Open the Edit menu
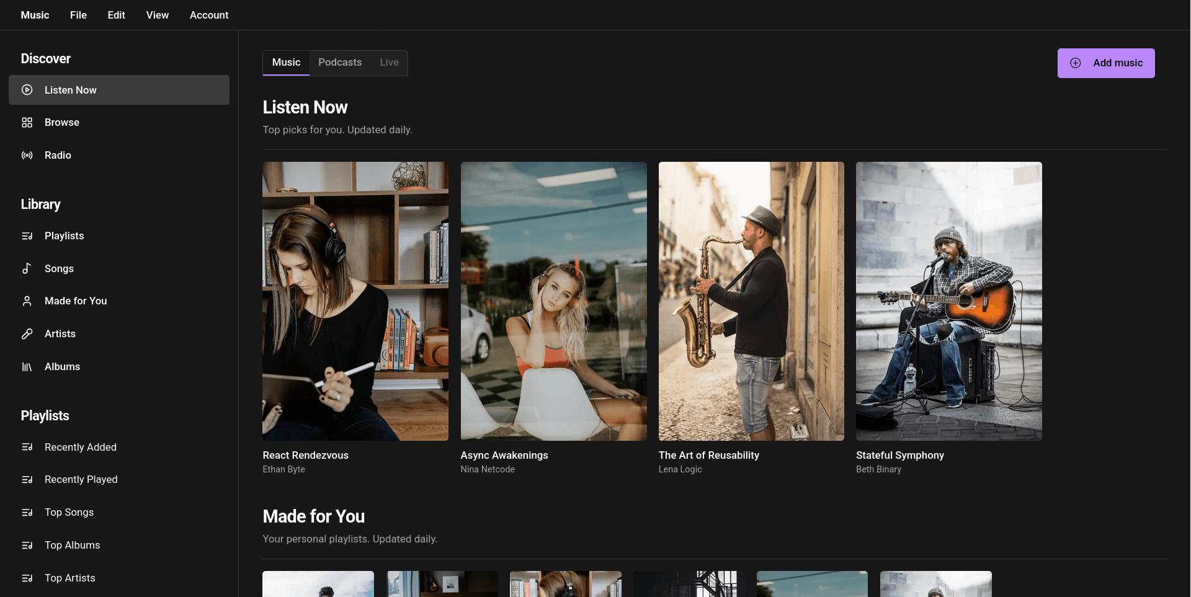The image size is (1191, 597). (116, 15)
